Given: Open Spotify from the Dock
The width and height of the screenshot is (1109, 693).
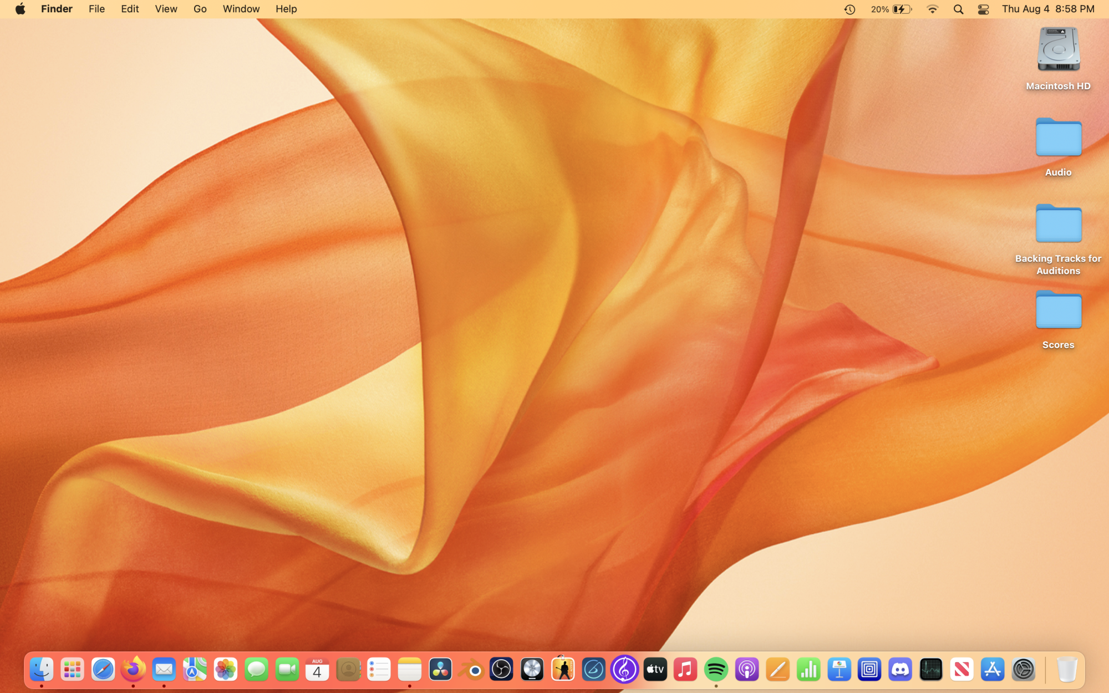Looking at the screenshot, I should coord(716,670).
